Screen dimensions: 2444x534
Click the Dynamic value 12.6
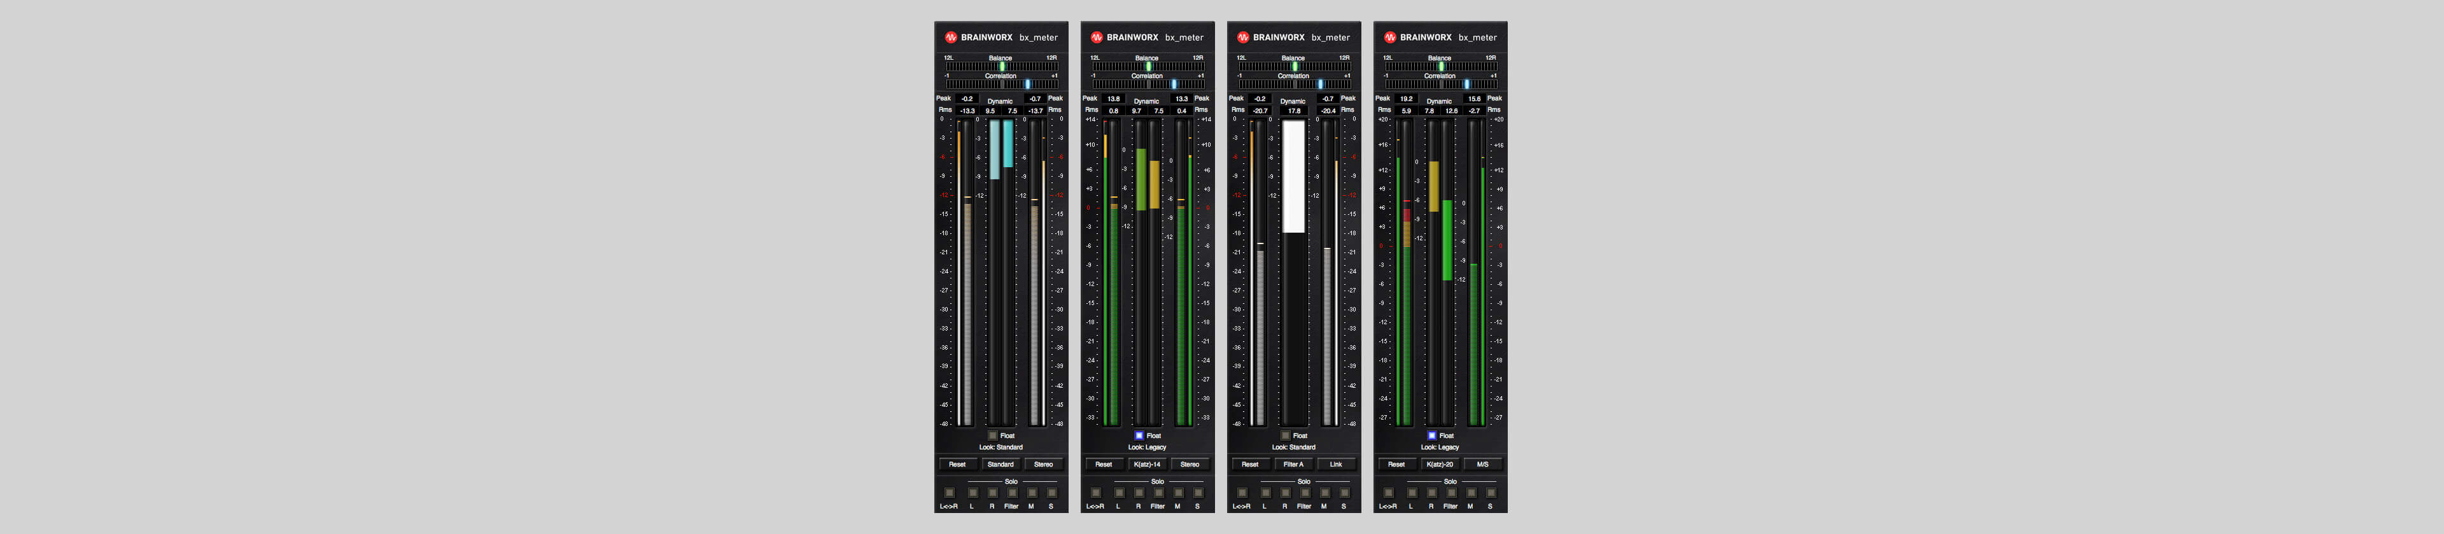[1452, 111]
